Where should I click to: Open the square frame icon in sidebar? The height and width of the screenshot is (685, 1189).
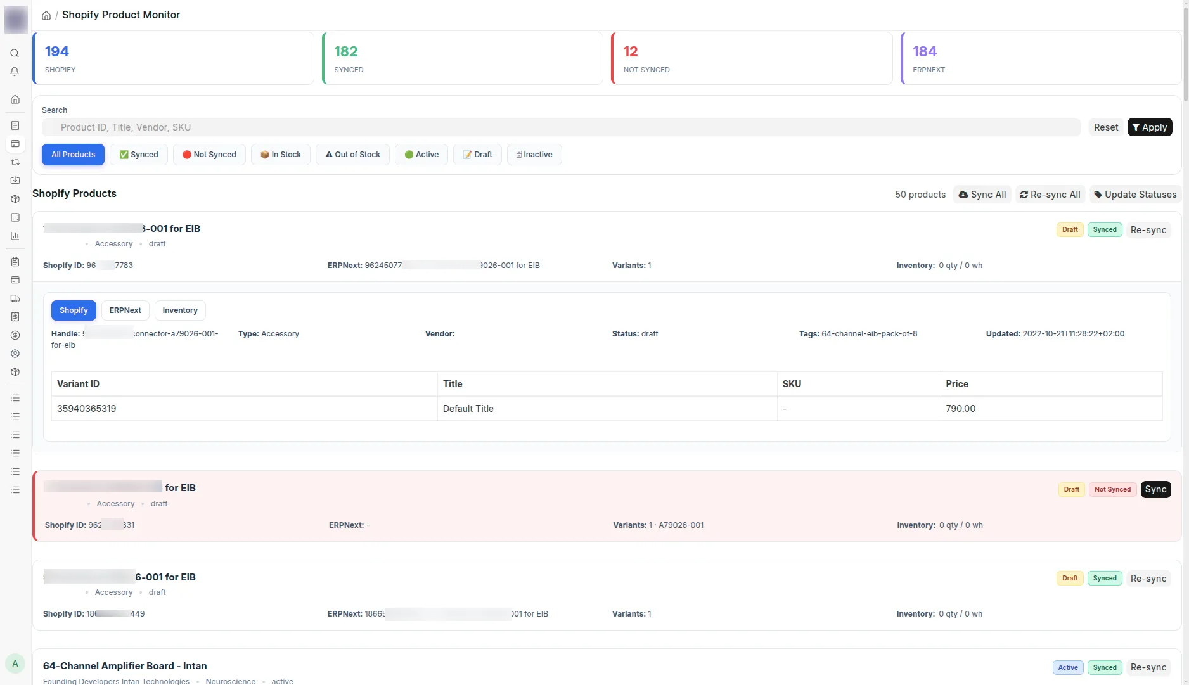[x=15, y=217]
